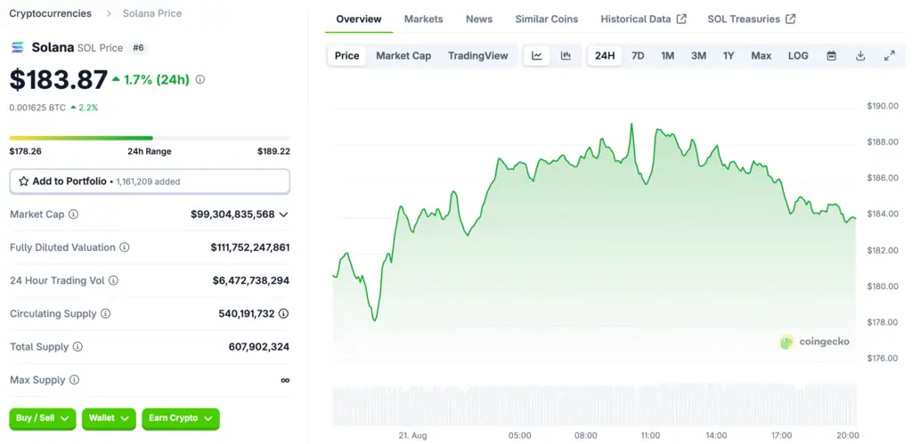
Task: Switch to the candlestick chart icon
Action: pos(566,56)
